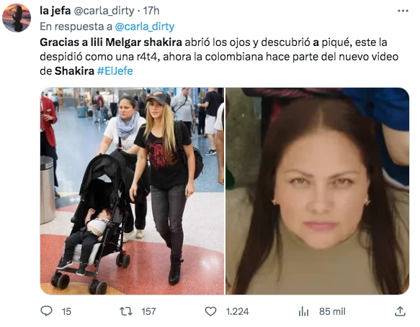Click bold text 'Gracias a lili Melgar shakira'
This screenshot has width=420, height=327.
pos(111,42)
